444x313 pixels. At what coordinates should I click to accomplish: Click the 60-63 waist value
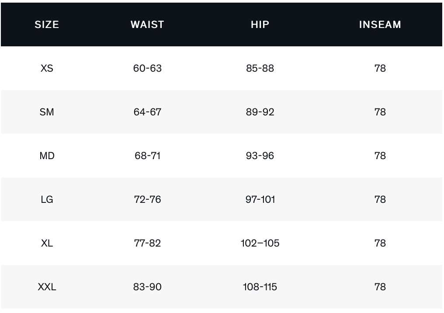[147, 68]
